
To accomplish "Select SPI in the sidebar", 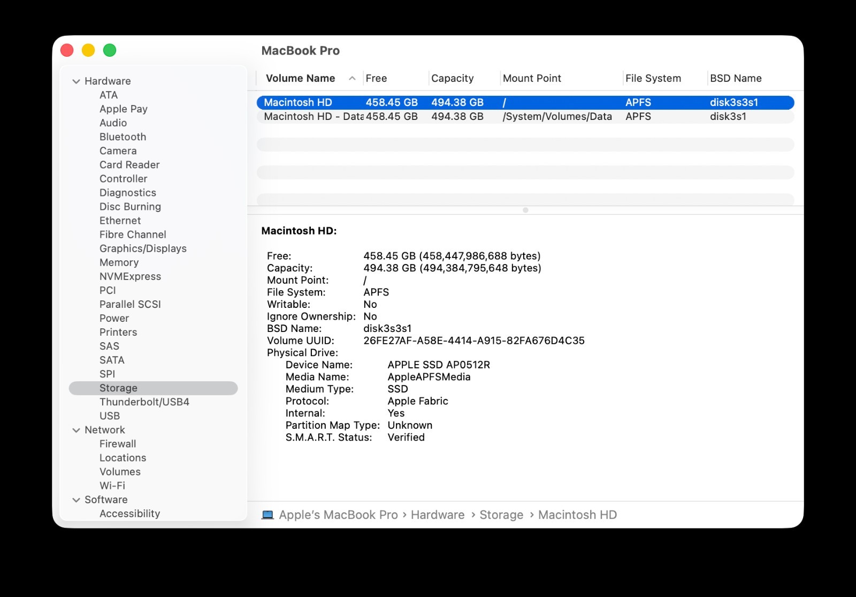I will click(x=107, y=373).
